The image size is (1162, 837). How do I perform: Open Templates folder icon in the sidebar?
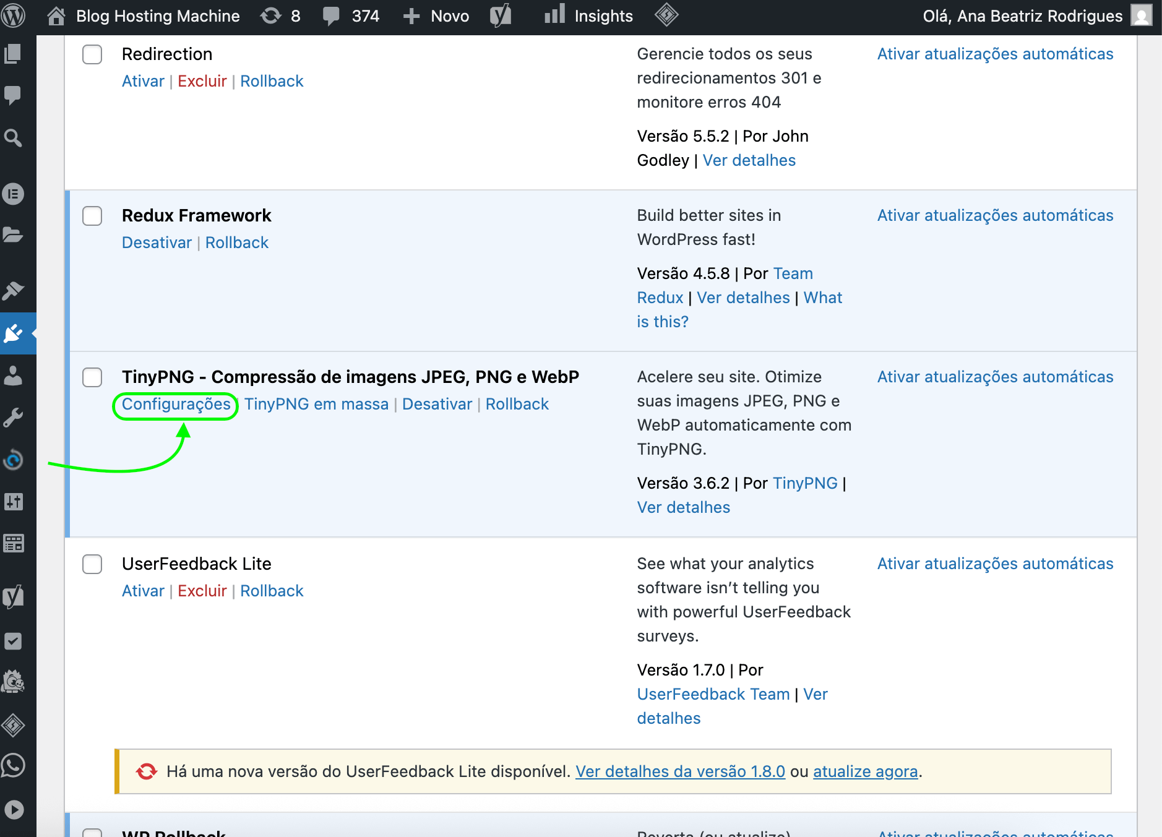click(13, 235)
